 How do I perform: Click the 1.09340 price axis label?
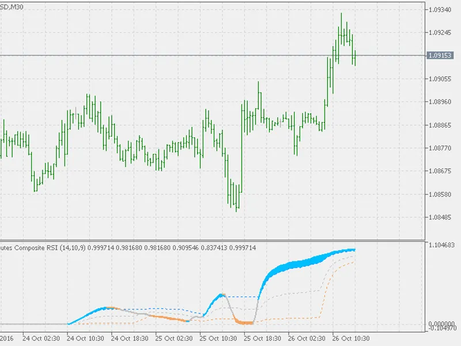440,10
